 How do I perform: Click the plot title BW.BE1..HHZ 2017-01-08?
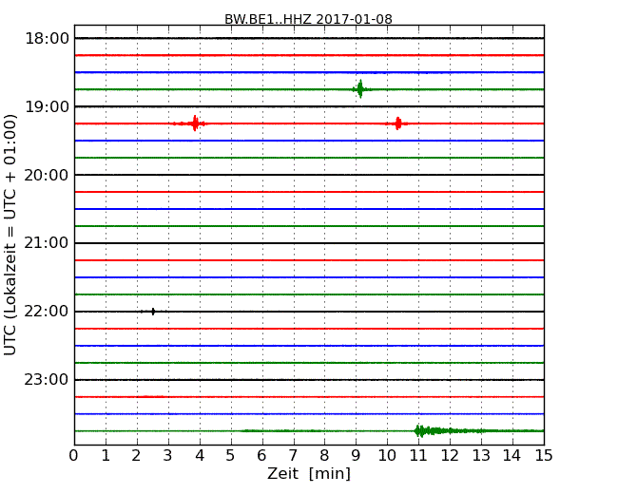308,19
